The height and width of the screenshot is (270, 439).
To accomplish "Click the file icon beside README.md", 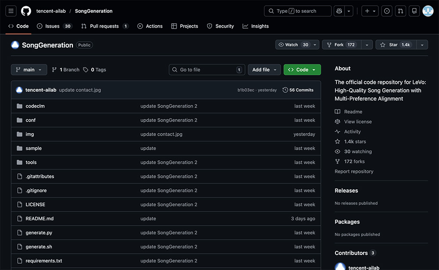I will point(20,219).
